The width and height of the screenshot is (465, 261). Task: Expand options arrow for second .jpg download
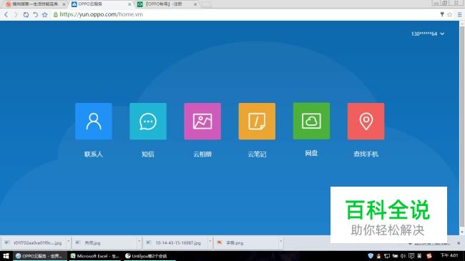139,242
